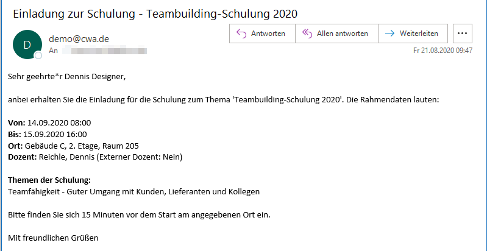Viewport: 487px width, 251px height.
Task: Click the sender avatar with letter D
Action: coord(27,44)
